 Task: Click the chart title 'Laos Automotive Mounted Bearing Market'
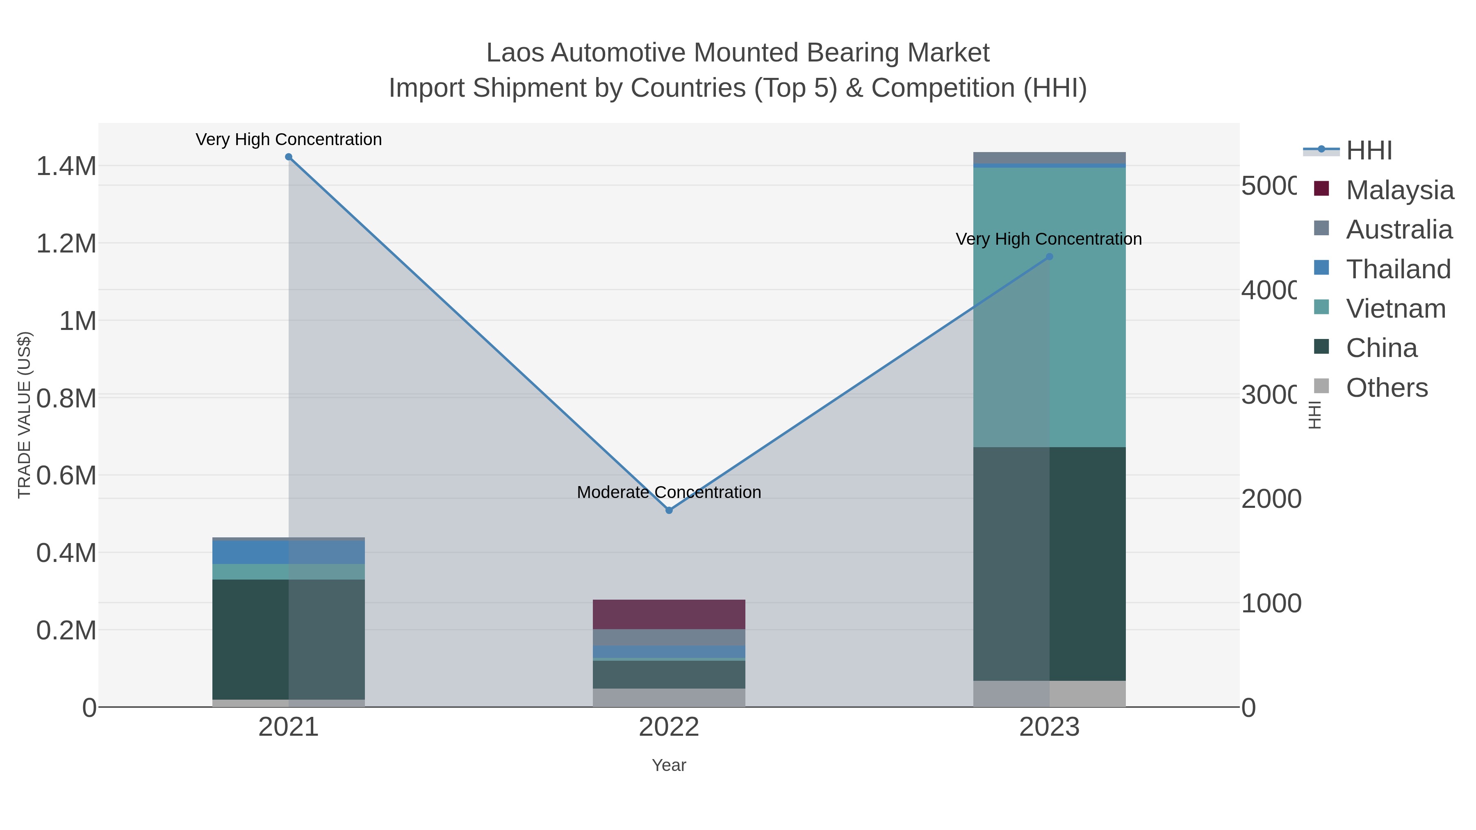pyautogui.click(x=738, y=53)
